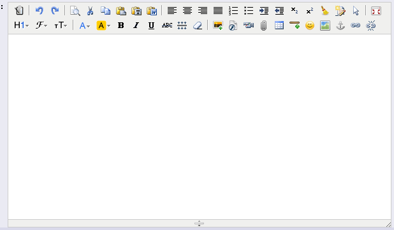Screen dimensions: 394x230
Task: Remove formatting with the eraser icon
Action: click(x=198, y=25)
